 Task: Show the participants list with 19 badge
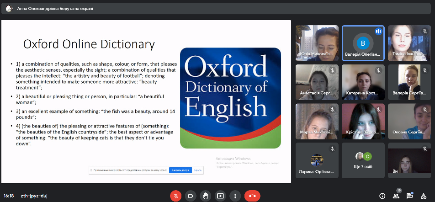pos(396,196)
